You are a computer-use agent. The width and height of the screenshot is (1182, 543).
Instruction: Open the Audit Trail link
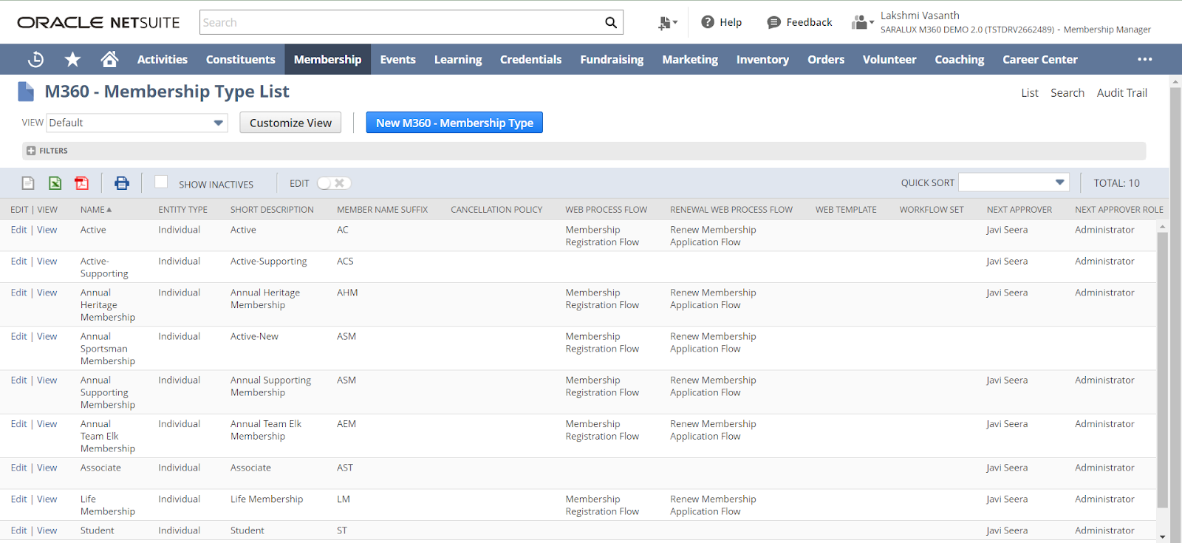tap(1121, 92)
